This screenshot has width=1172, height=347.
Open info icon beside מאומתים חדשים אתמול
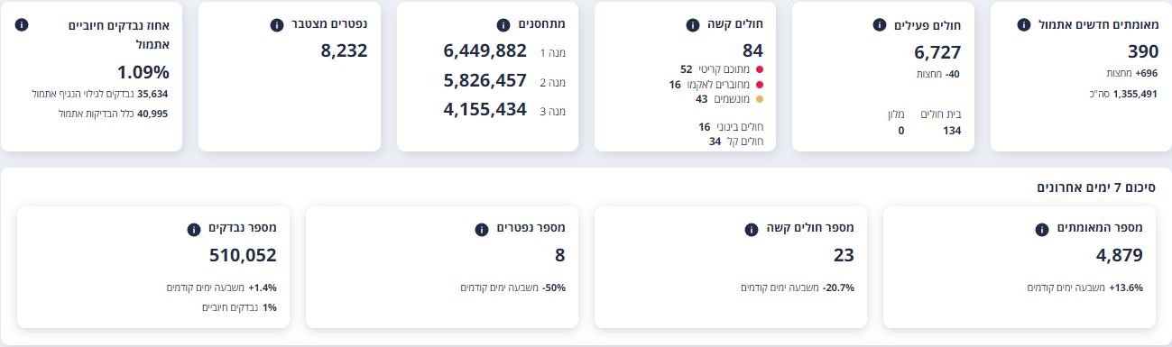click(x=1023, y=25)
